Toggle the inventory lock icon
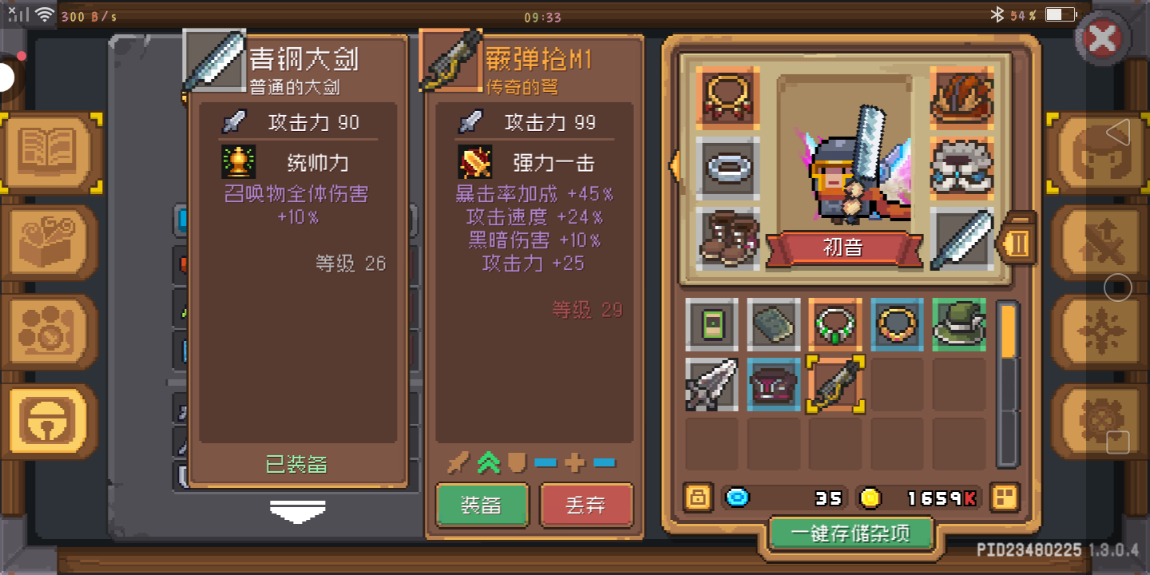Screen dimensions: 1150x575 point(698,498)
